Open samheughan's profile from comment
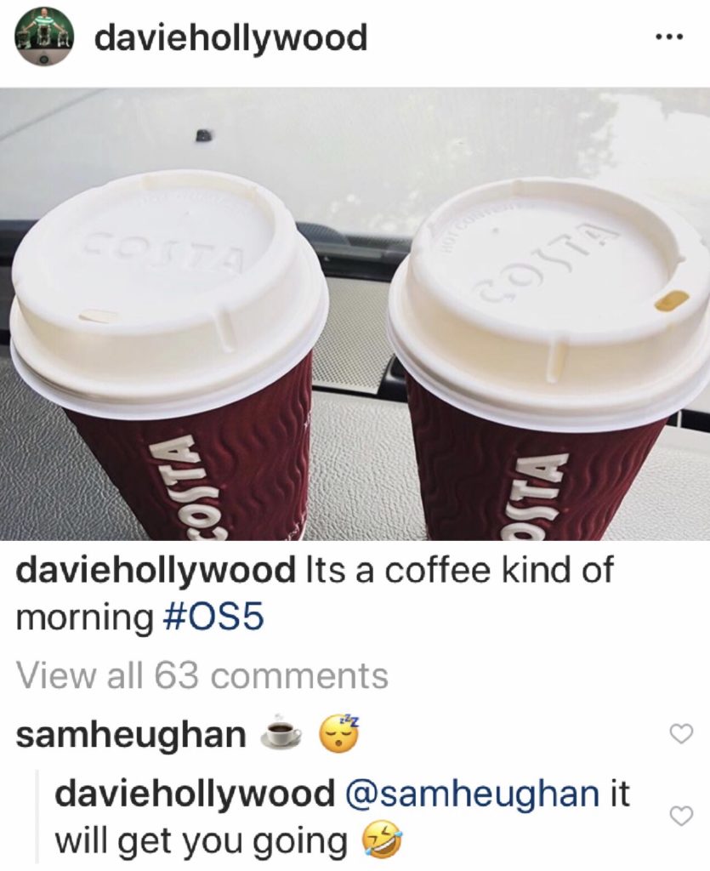This screenshot has height=871, width=710. click(131, 736)
